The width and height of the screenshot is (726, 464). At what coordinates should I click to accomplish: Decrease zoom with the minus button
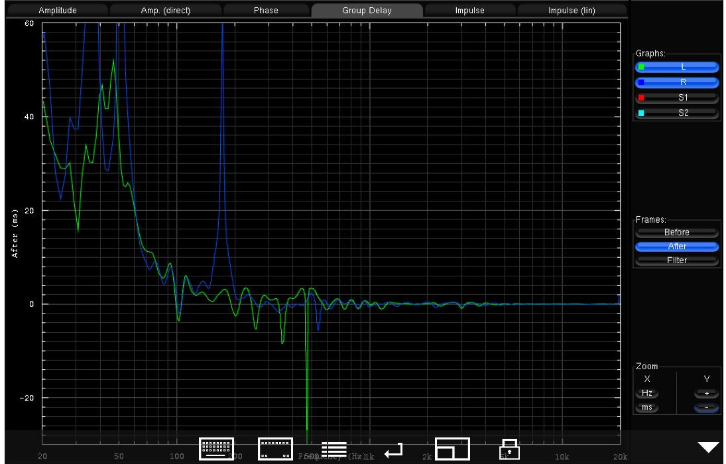pyautogui.click(x=706, y=408)
